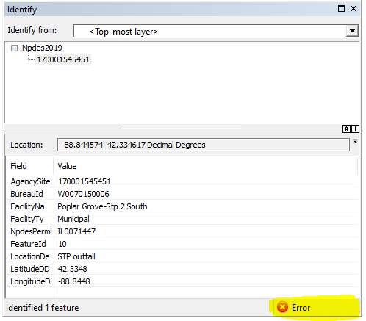Select the NpdesPermi field name

tap(31, 231)
